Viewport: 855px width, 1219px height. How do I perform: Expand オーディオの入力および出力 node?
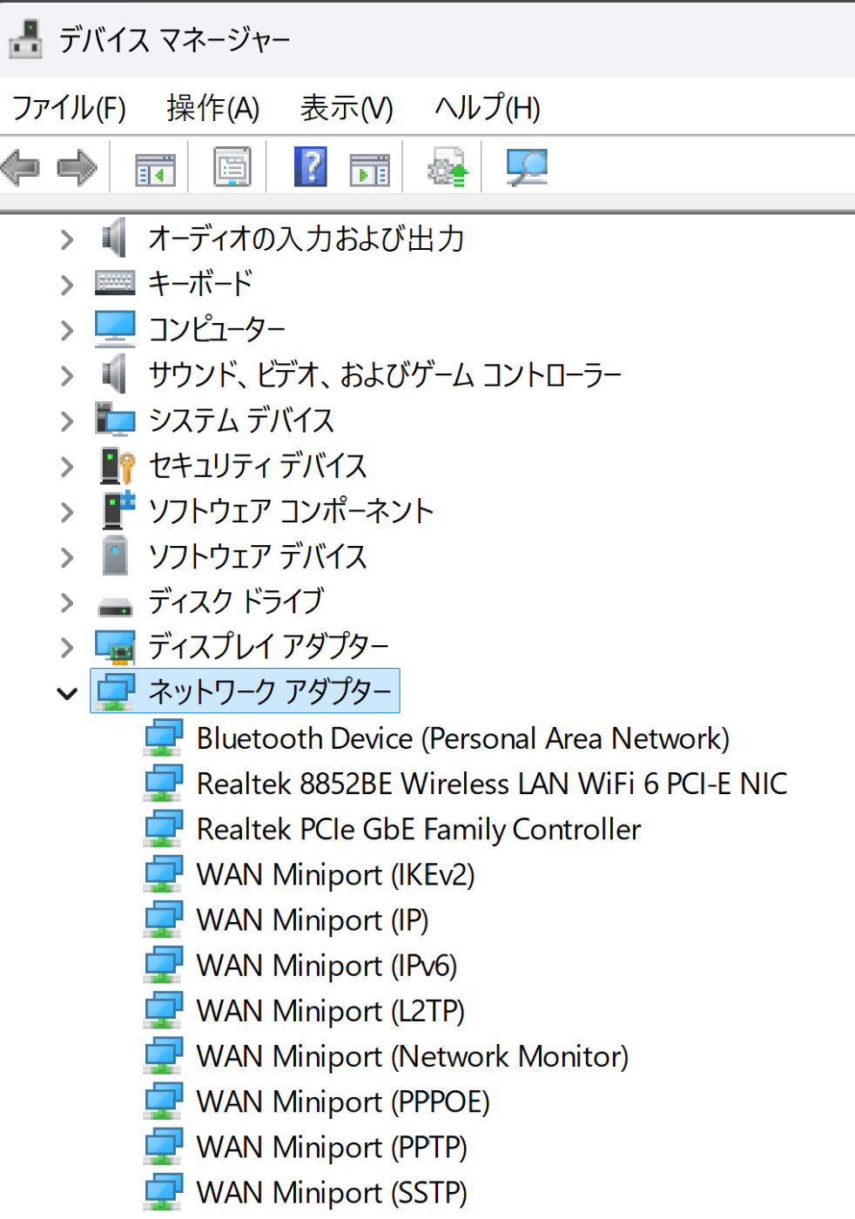(x=67, y=239)
